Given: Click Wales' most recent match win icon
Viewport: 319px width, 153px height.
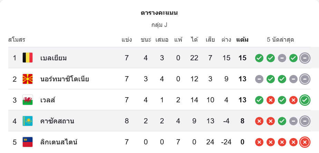Looking at the screenshot, I should click(x=304, y=100).
